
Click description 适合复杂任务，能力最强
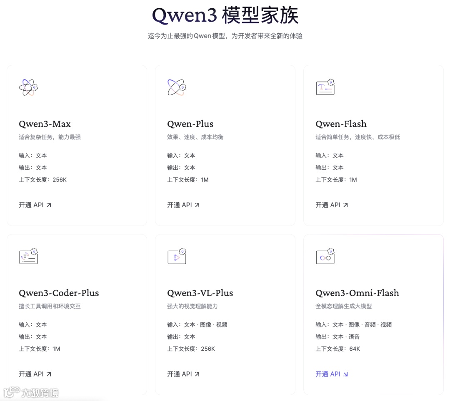pos(50,137)
